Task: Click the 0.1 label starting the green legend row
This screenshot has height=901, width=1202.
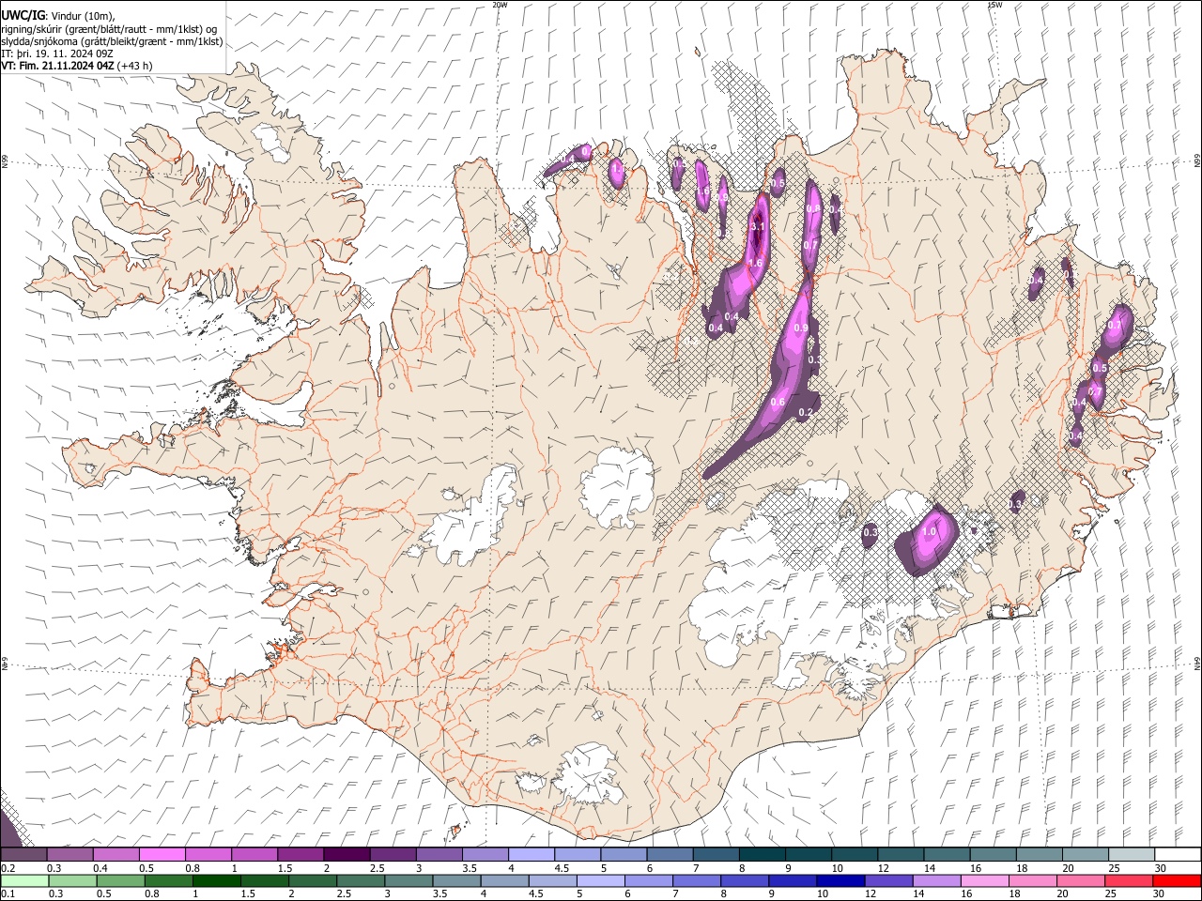Action: tap(8, 894)
